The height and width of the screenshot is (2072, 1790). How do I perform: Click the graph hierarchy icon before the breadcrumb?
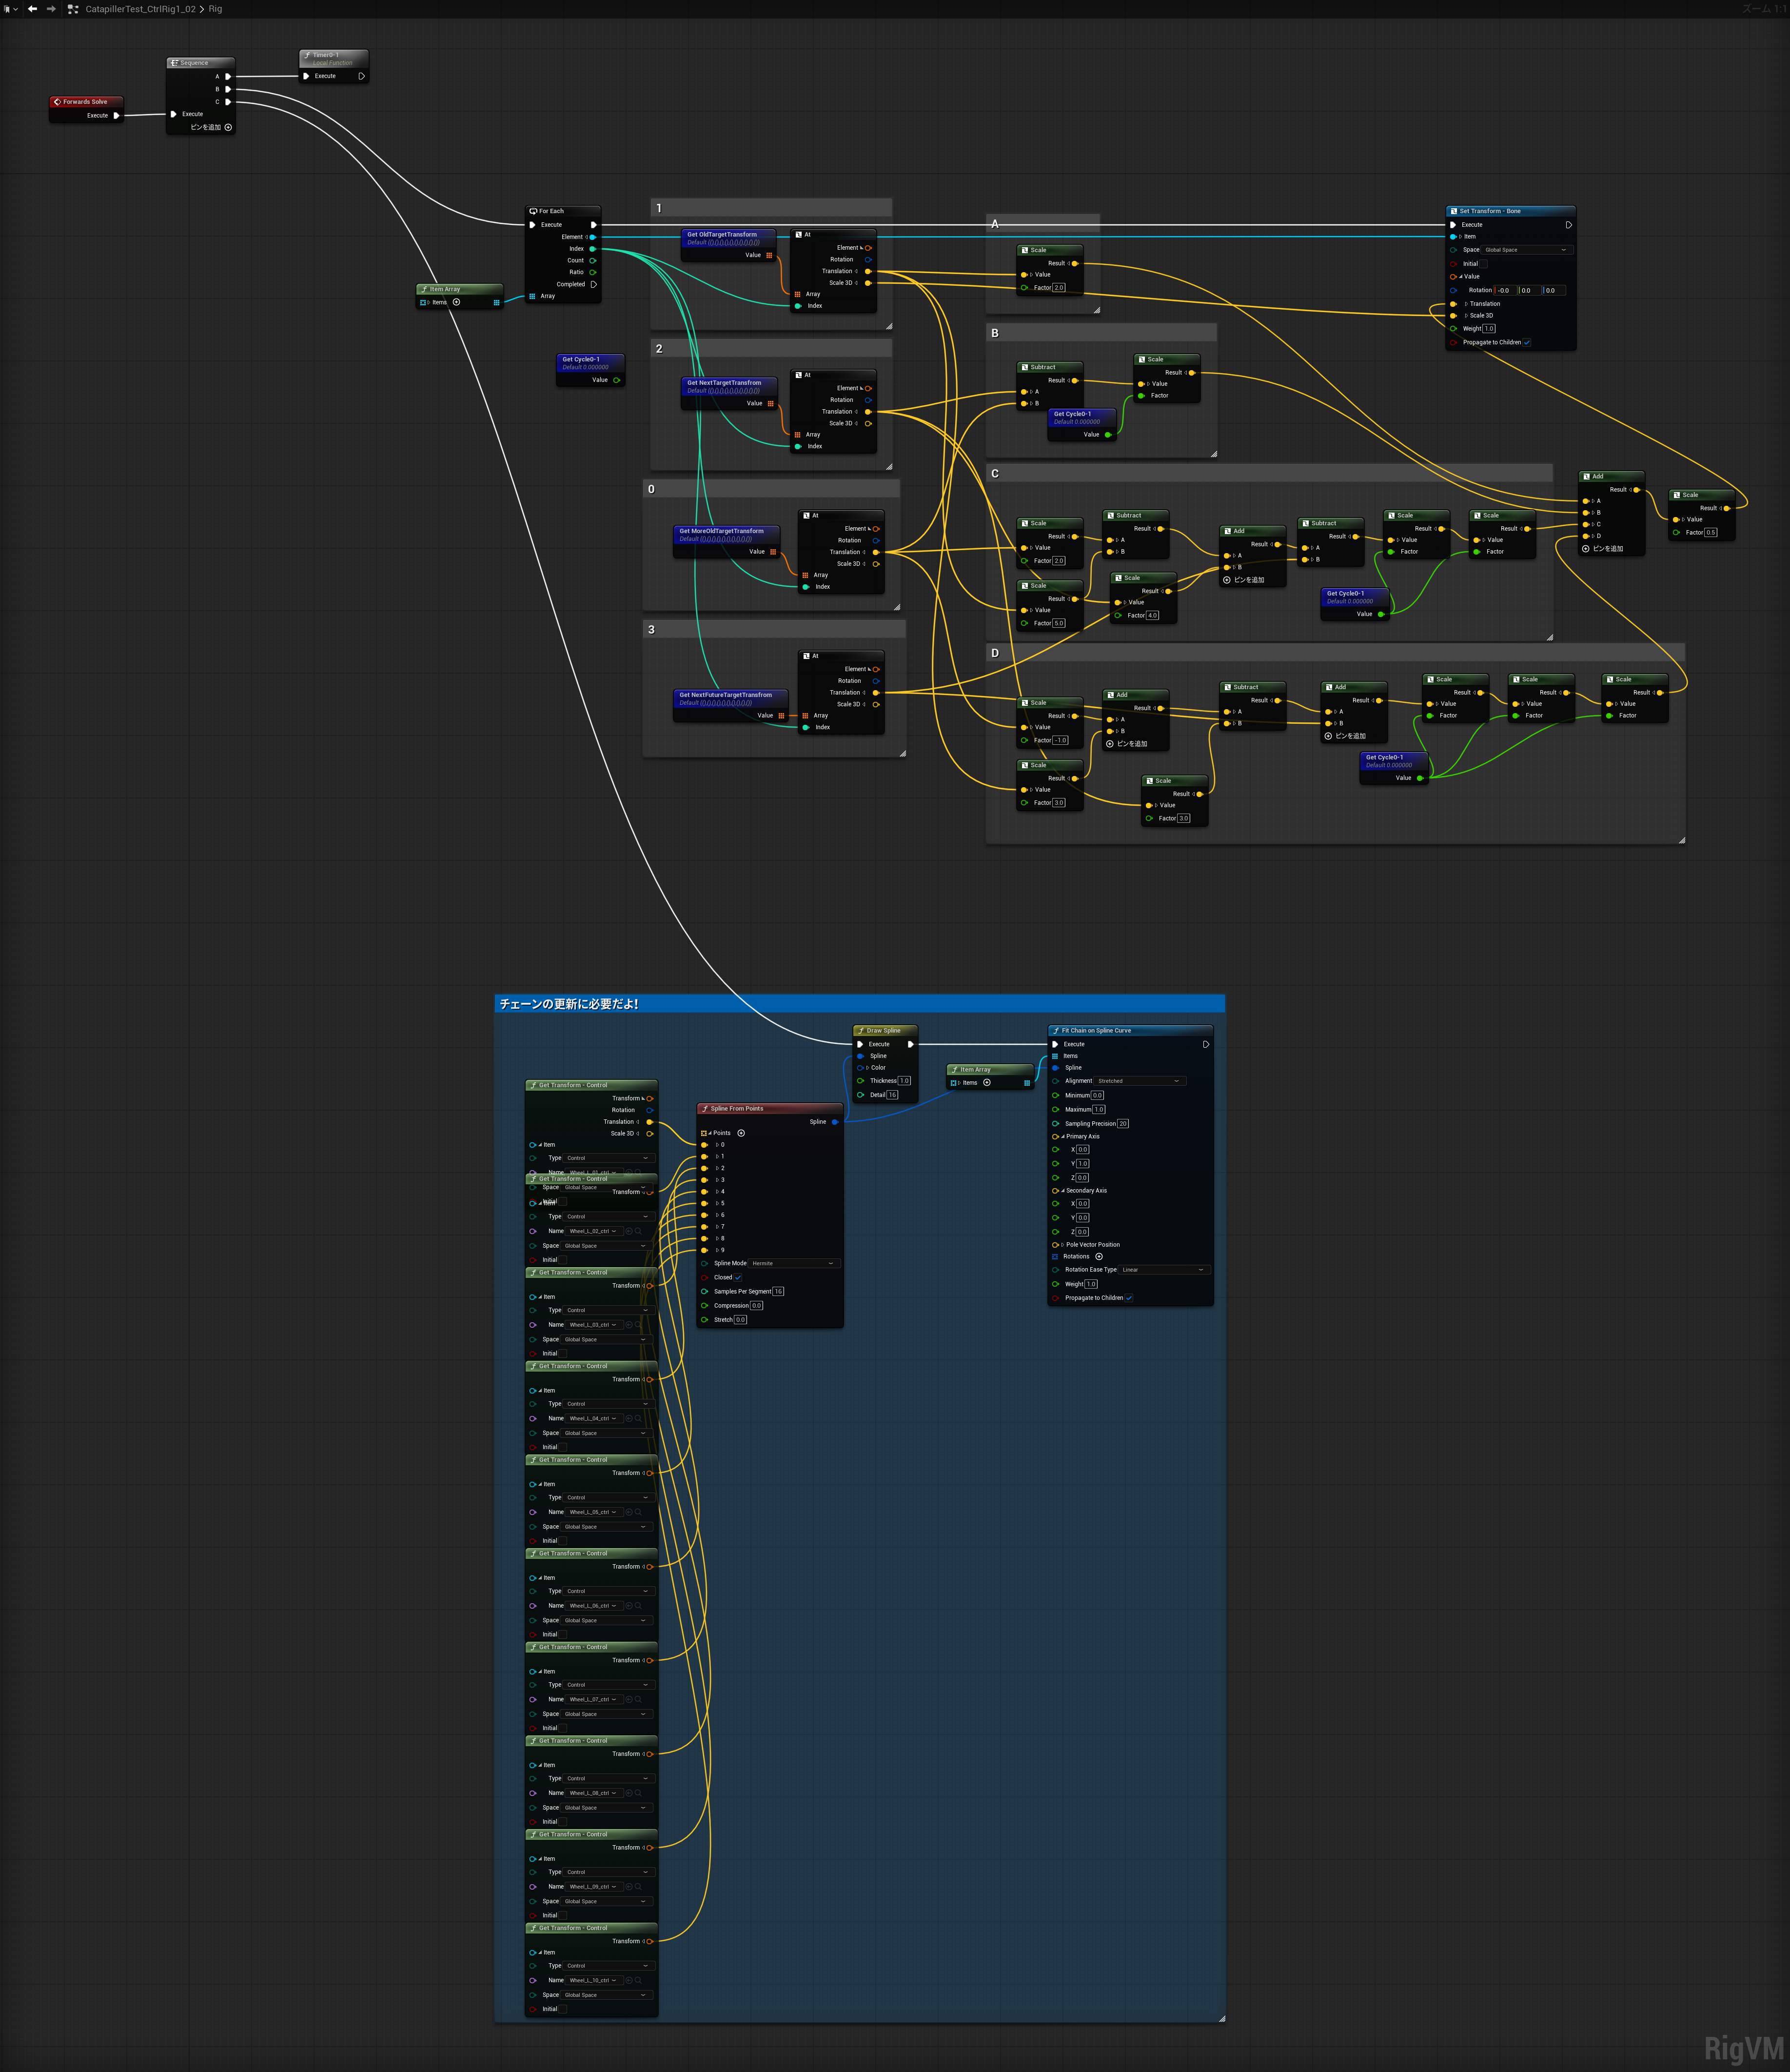pos(73,9)
